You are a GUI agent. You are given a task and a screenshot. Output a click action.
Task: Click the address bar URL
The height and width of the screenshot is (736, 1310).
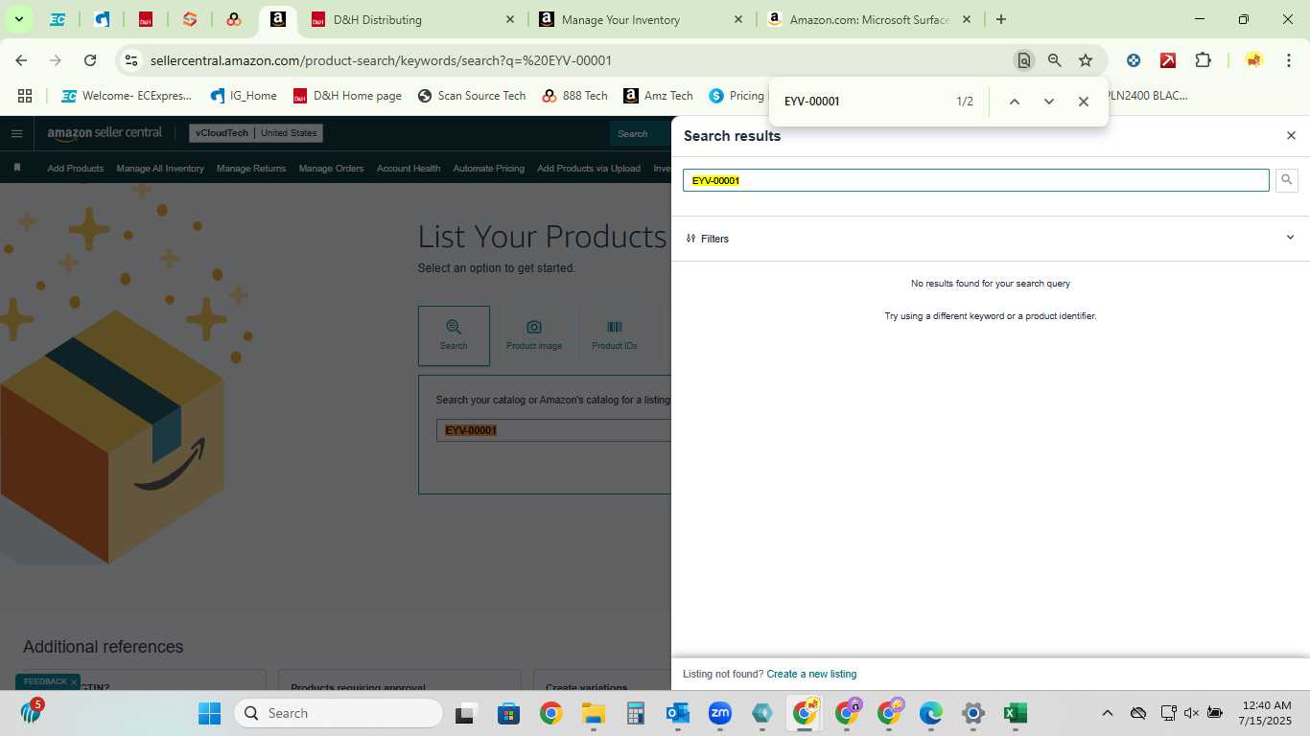[381, 60]
